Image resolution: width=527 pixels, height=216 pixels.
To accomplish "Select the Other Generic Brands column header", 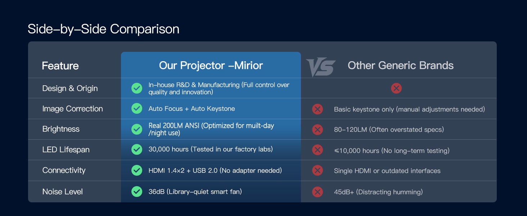I will (x=400, y=66).
